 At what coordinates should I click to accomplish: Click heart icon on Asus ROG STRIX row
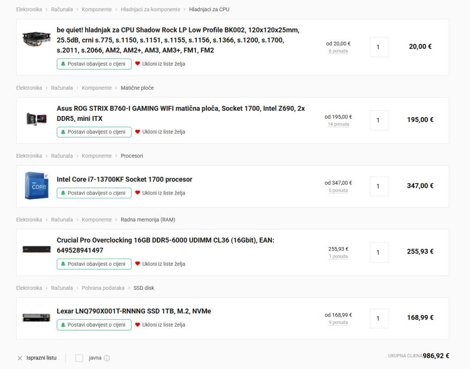click(138, 132)
